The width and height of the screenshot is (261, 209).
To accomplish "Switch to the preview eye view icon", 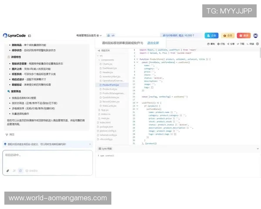I will click(108, 36).
